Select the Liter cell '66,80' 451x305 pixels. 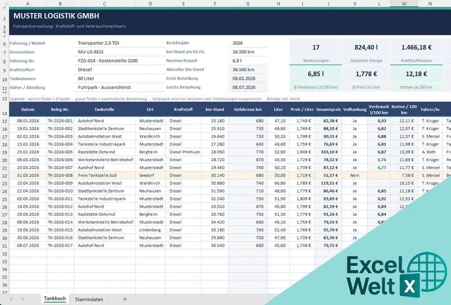[278, 183]
